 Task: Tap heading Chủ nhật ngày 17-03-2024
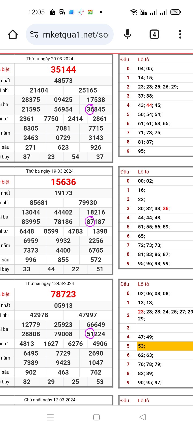[x=50, y=400]
